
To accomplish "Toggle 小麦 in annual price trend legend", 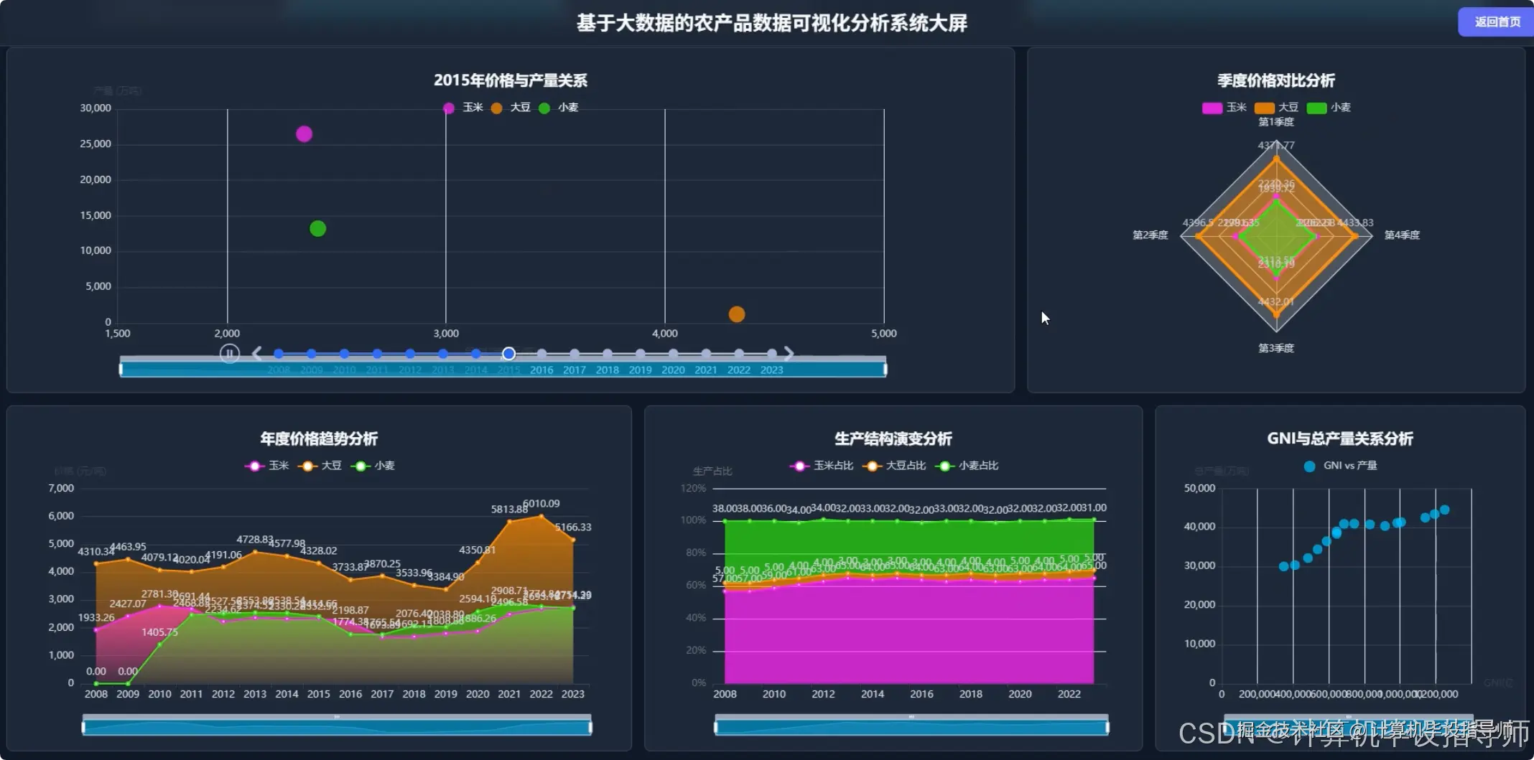I will (x=373, y=466).
